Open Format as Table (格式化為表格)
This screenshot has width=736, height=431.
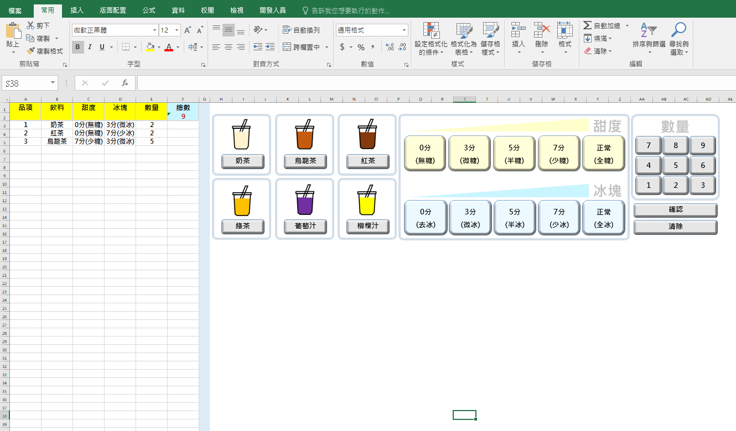click(x=463, y=39)
